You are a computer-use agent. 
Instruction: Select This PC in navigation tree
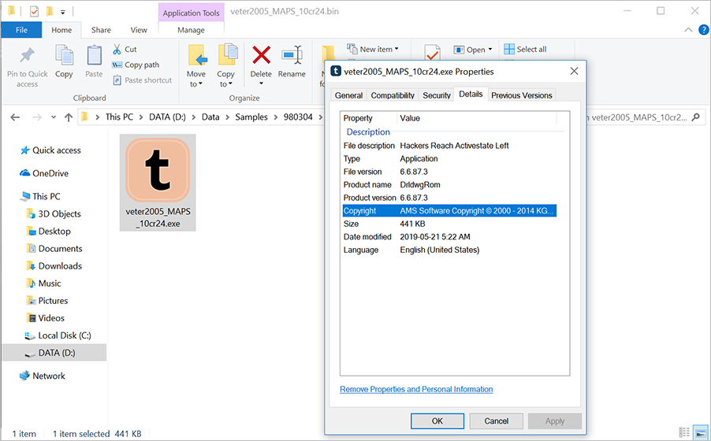[40, 196]
